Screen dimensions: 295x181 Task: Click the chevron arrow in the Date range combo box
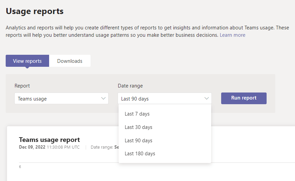(206, 99)
